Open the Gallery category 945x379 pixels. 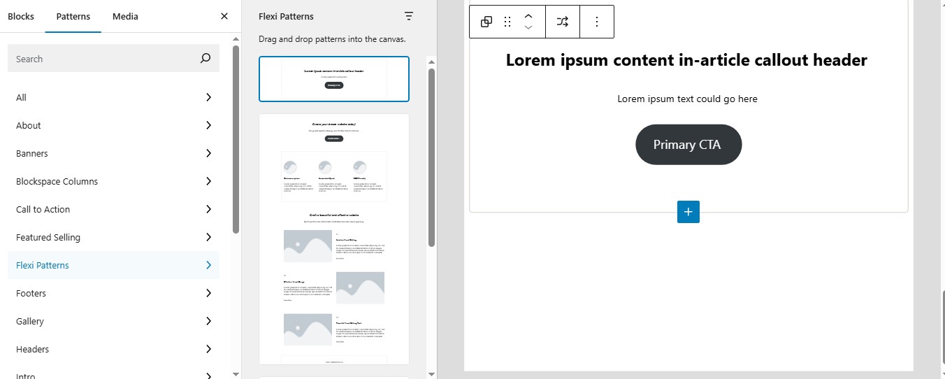pos(113,321)
